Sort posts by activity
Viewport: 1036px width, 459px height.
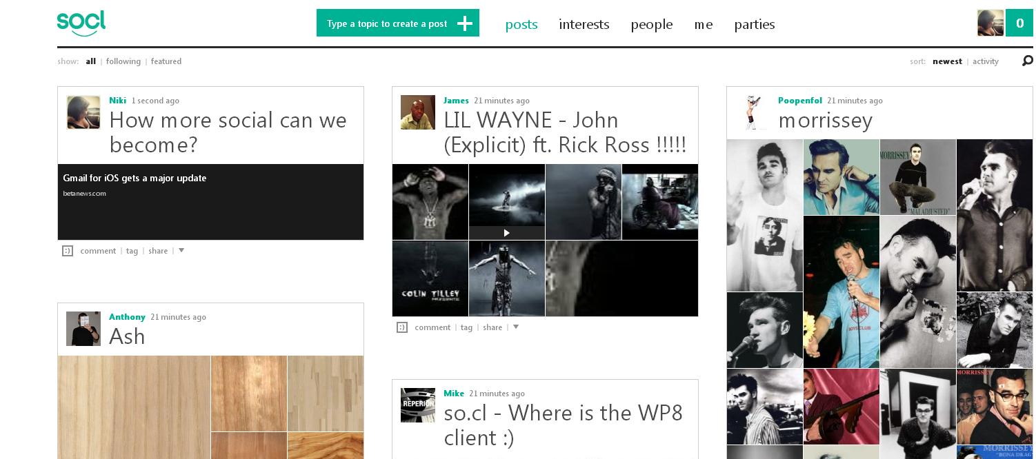coord(986,61)
